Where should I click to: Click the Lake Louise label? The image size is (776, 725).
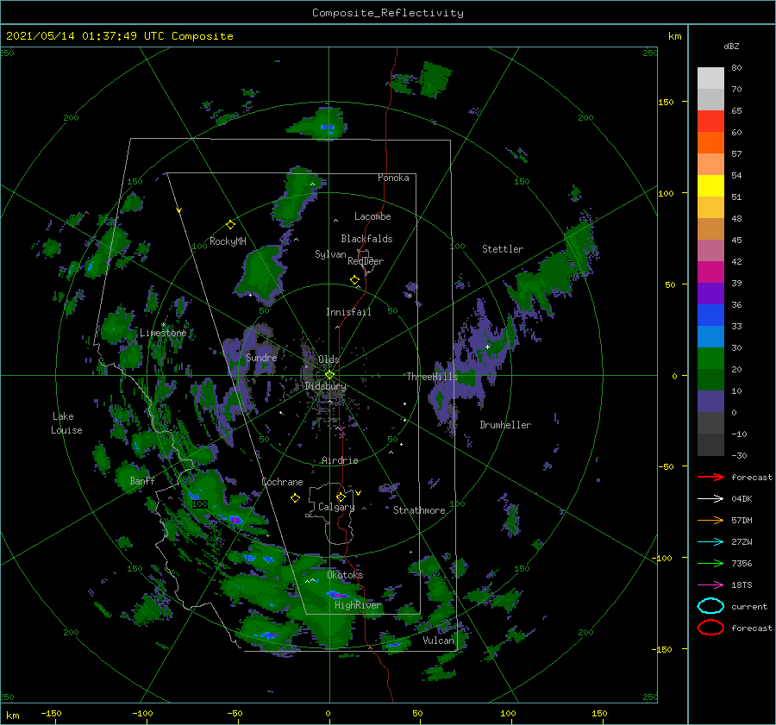(66, 423)
